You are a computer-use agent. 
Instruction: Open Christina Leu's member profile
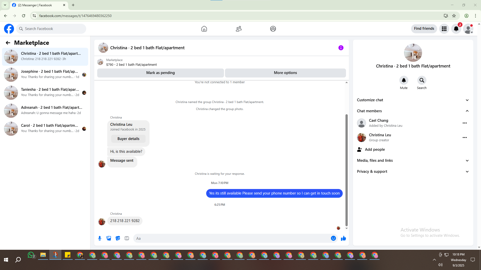(380, 135)
